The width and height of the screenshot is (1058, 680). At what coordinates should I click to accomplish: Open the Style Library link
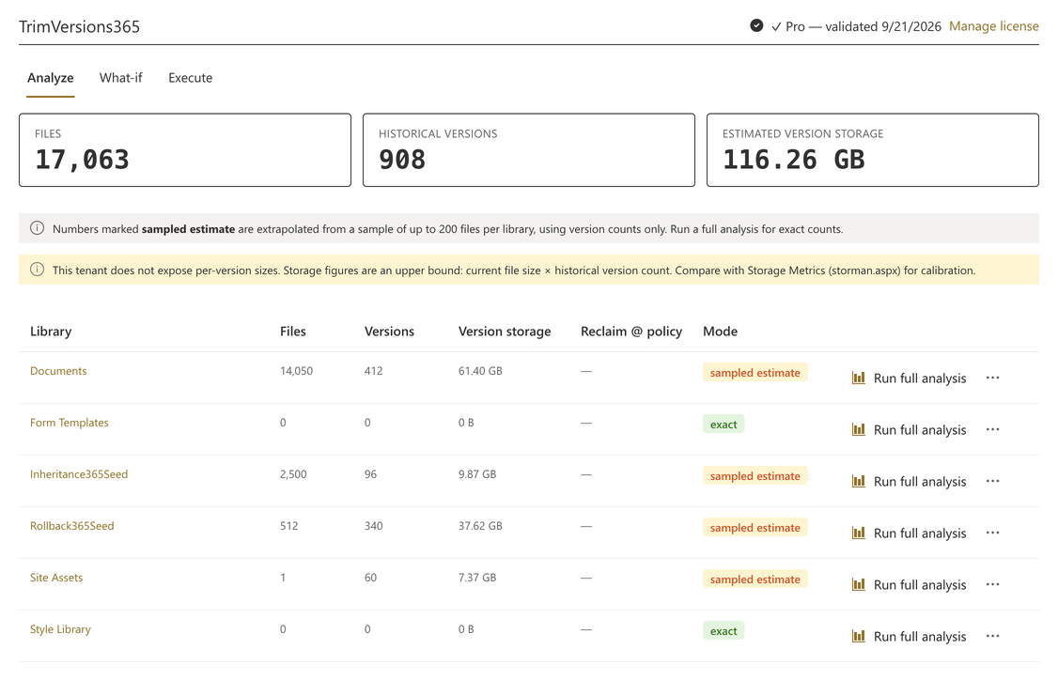pos(60,629)
